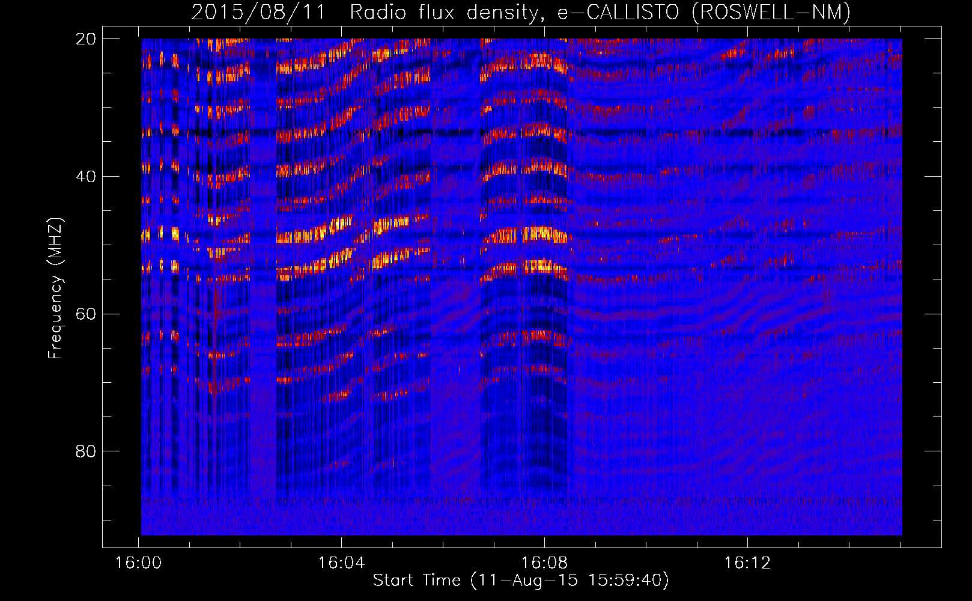
Task: Click the x-axis label 'Start Time (11-Aug-15 15:59:40)'
Action: tap(521, 581)
